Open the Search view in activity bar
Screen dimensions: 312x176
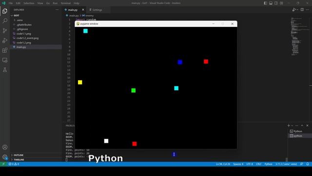5,21
